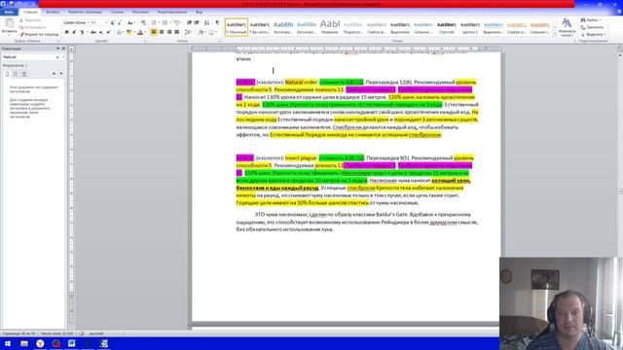Image resolution: width=623 pixels, height=350 pixels.
Task: Open Change Styles (Изменить стили)
Action: click(567, 27)
